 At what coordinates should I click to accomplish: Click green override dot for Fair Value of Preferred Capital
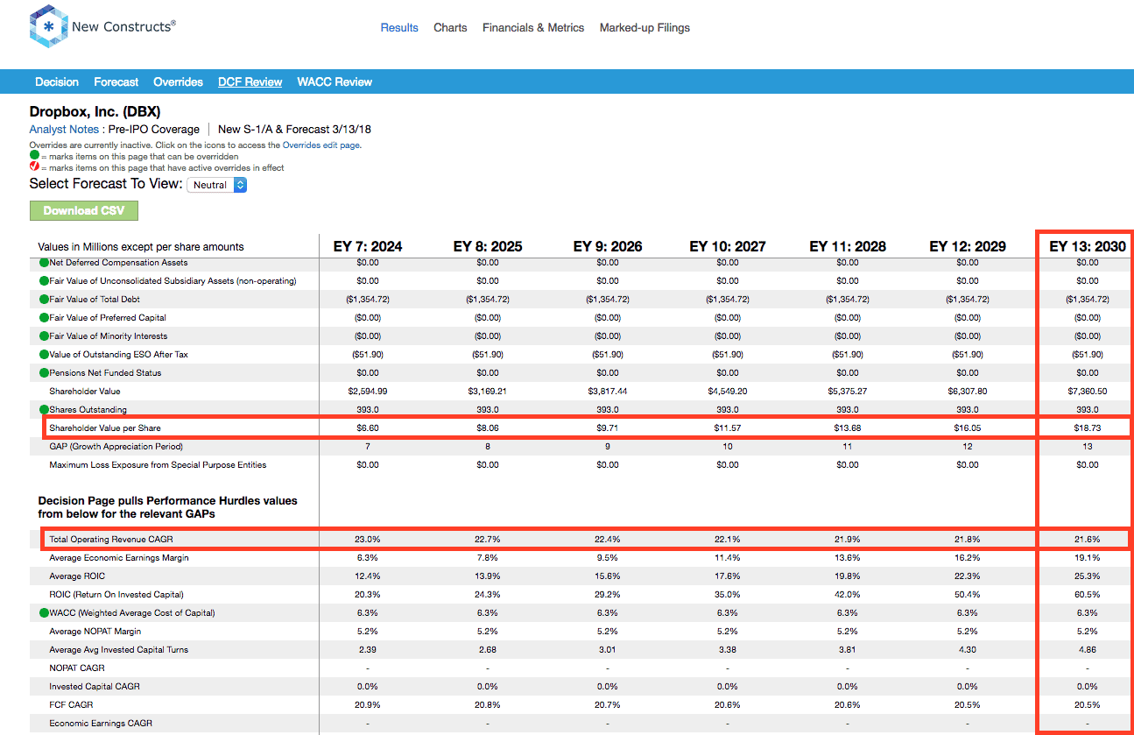44,318
